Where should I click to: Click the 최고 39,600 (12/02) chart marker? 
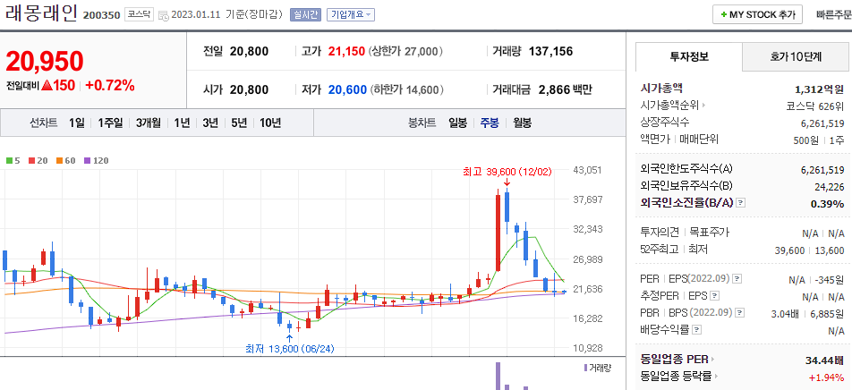click(507, 172)
